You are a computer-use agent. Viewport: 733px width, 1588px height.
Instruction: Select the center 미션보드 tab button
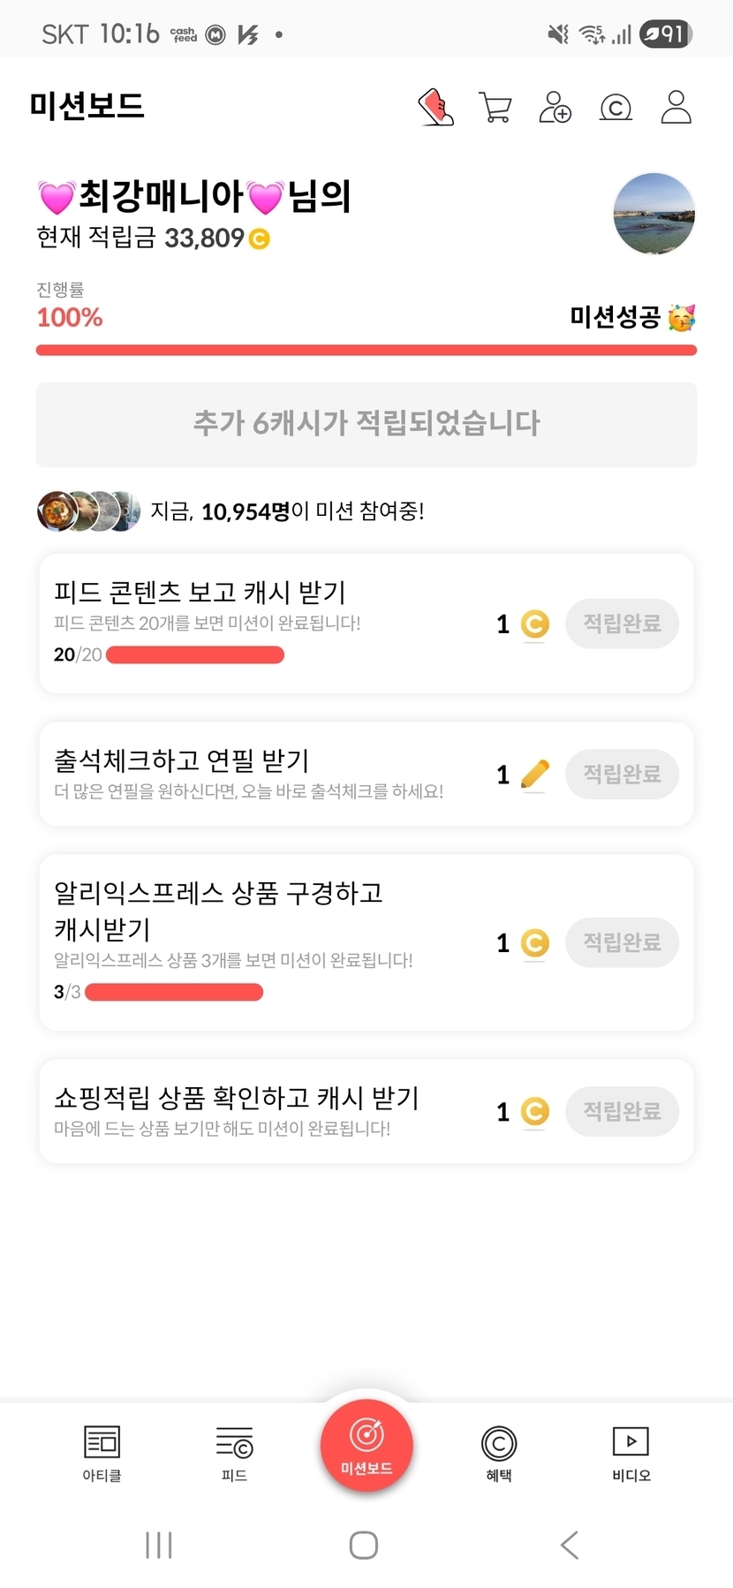[x=366, y=1446]
